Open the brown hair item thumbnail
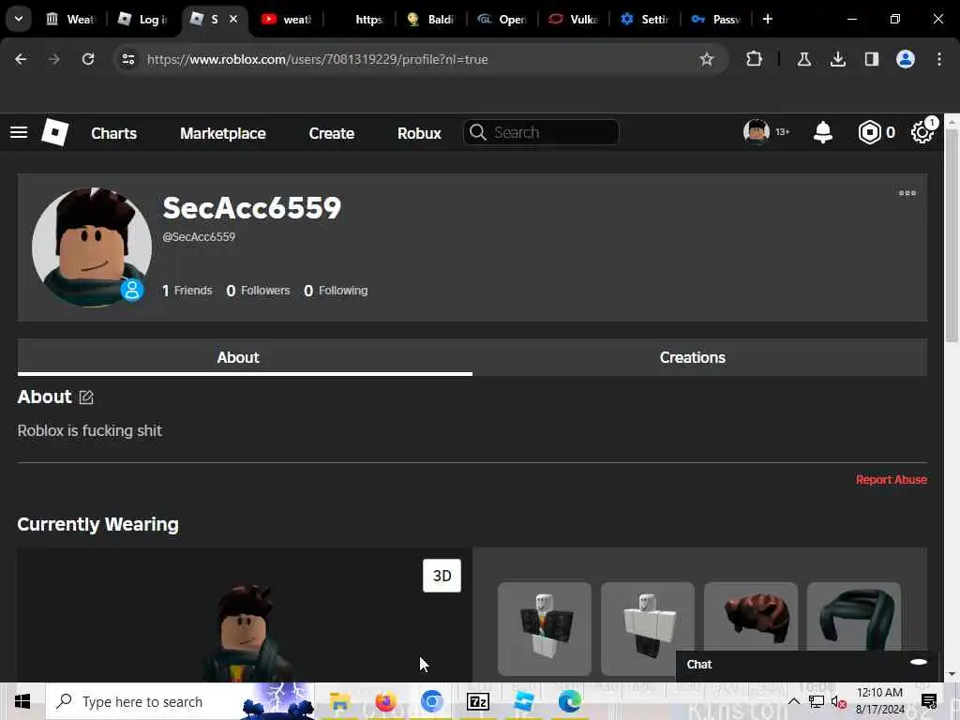 coord(751,617)
